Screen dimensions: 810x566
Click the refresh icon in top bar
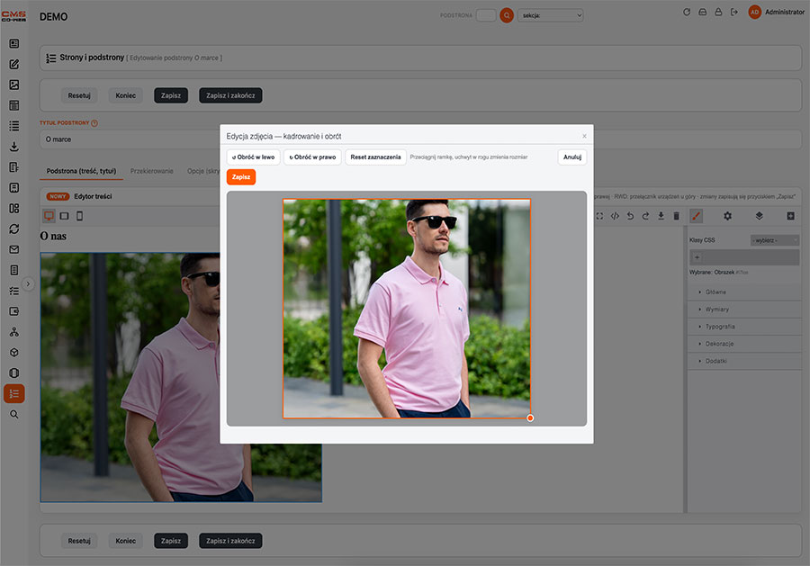coord(687,12)
